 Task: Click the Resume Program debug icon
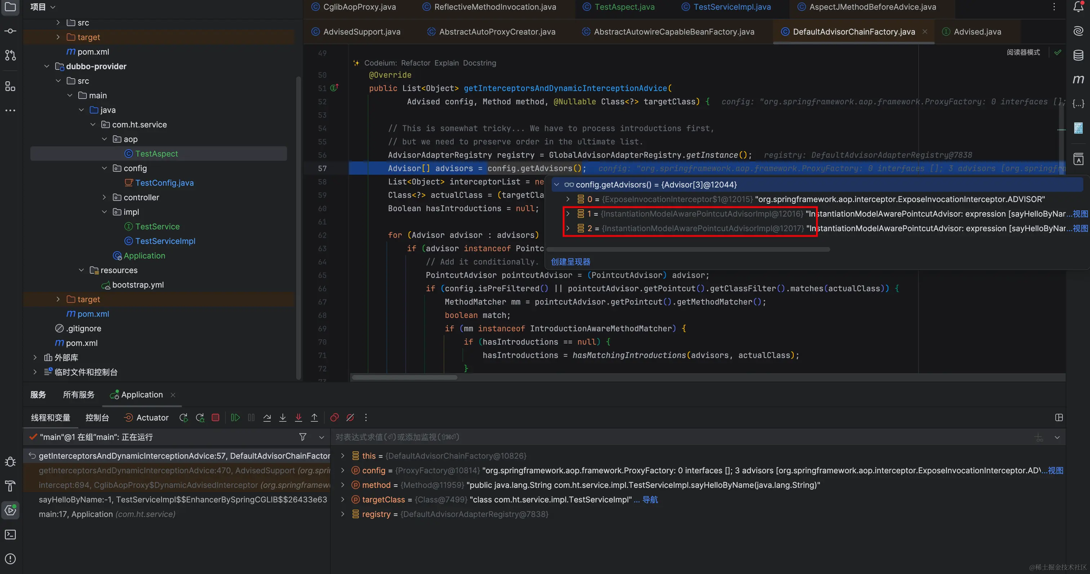coord(235,418)
